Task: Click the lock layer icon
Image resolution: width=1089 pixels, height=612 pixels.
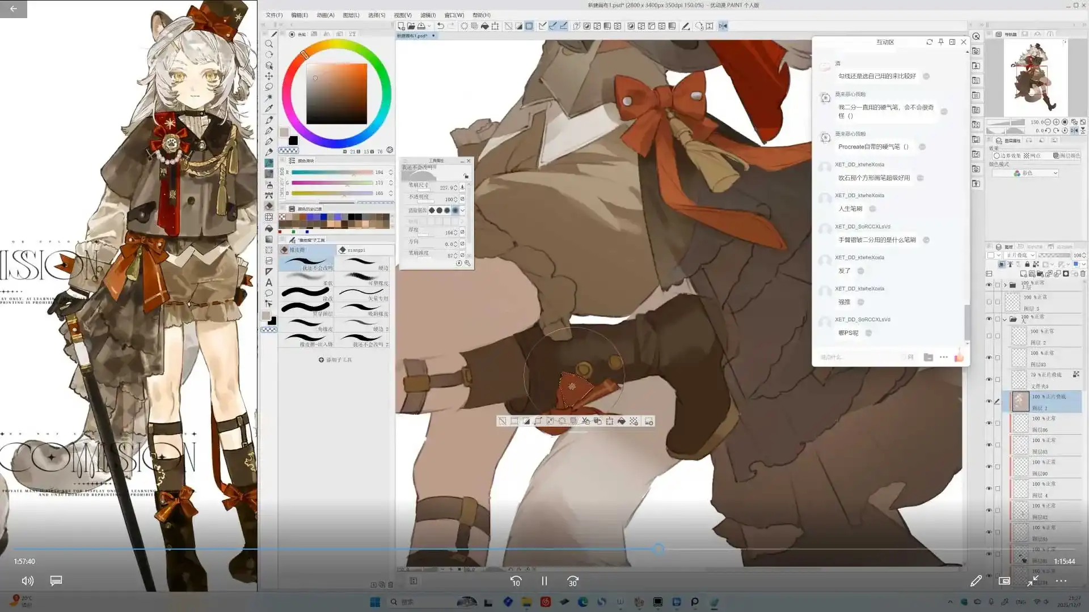Action: click(1027, 265)
